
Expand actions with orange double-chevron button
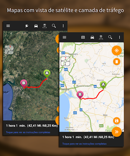[117, 132]
